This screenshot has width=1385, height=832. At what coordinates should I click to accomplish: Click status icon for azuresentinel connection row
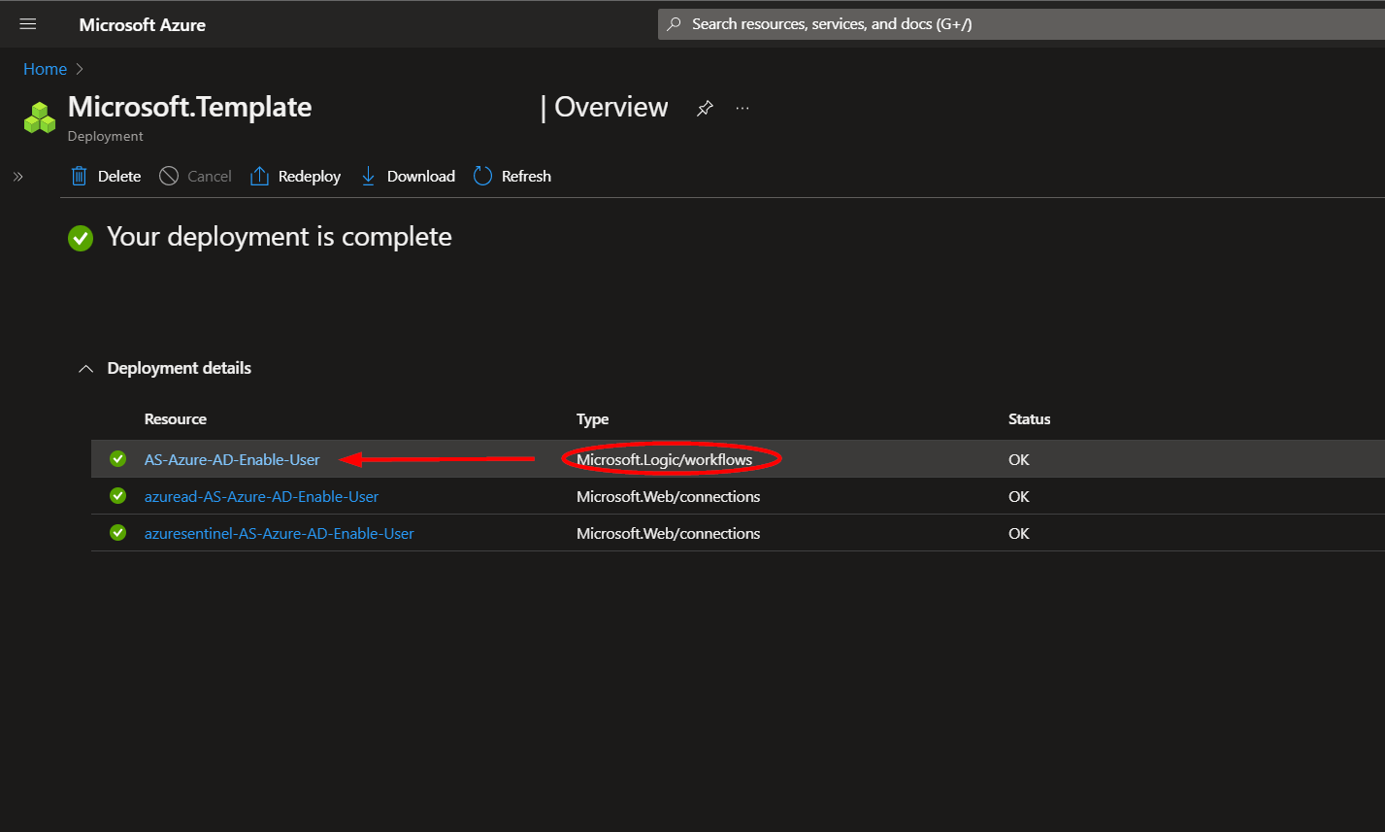tap(118, 533)
